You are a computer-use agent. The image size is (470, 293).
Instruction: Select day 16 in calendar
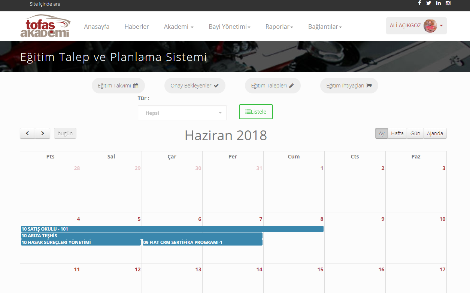[x=381, y=269]
